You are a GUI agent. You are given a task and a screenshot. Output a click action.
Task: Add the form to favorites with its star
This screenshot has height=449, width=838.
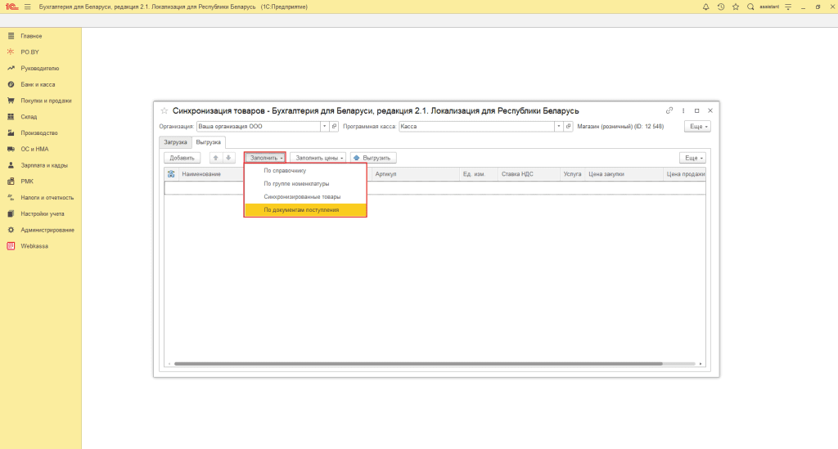coord(164,111)
